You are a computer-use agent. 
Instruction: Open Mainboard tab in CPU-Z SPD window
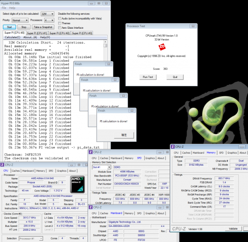tap(116, 158)
